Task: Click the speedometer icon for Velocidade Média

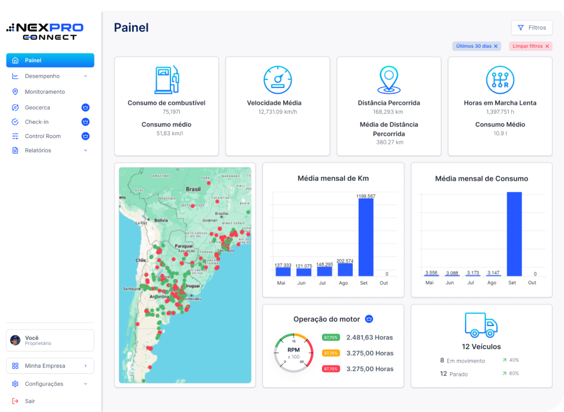Action: coord(278,80)
